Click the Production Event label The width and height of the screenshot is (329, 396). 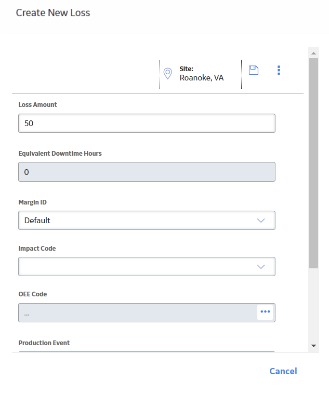click(44, 343)
